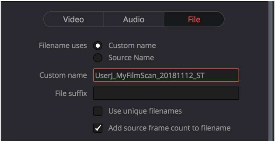Select the Custom name radio button
Screen dimensions: 275x142
(98, 46)
